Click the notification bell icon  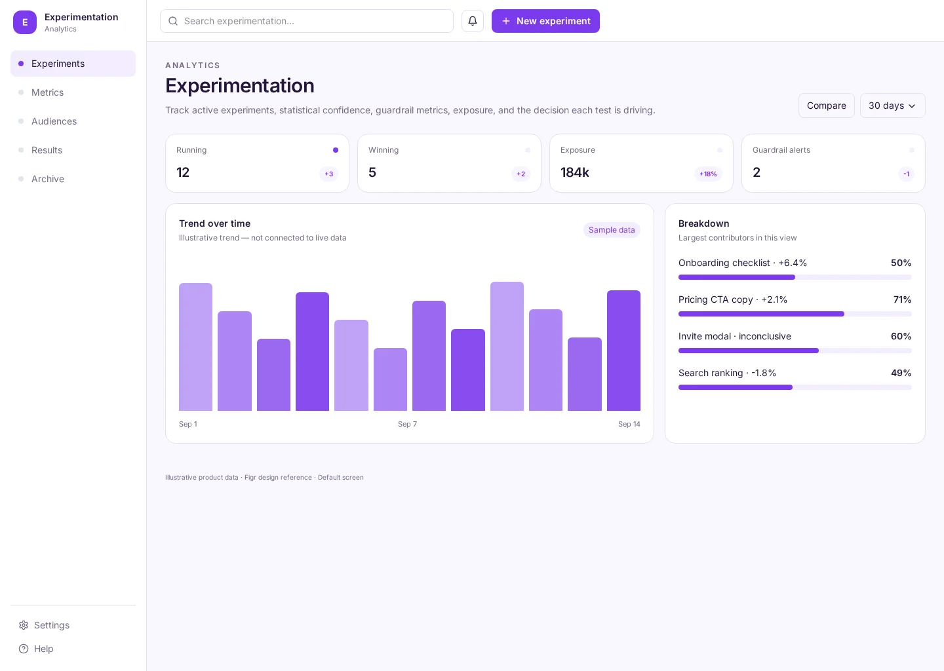(x=473, y=21)
